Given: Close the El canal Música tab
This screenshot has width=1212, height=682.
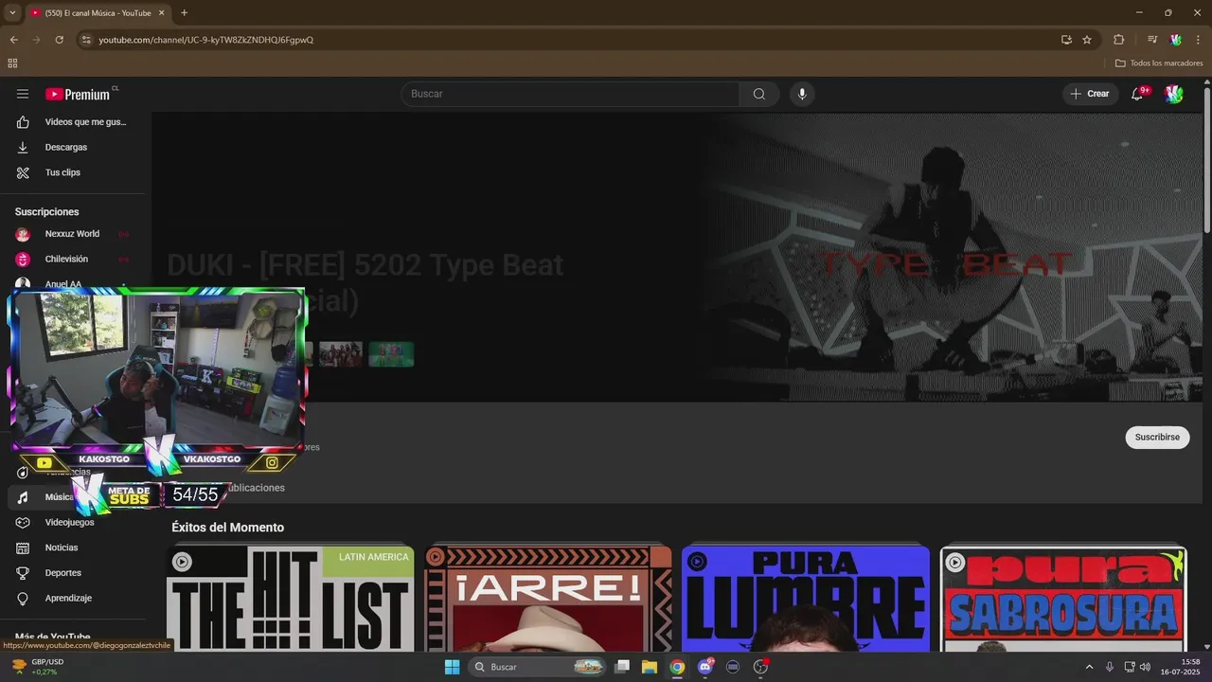Looking at the screenshot, I should [x=161, y=12].
